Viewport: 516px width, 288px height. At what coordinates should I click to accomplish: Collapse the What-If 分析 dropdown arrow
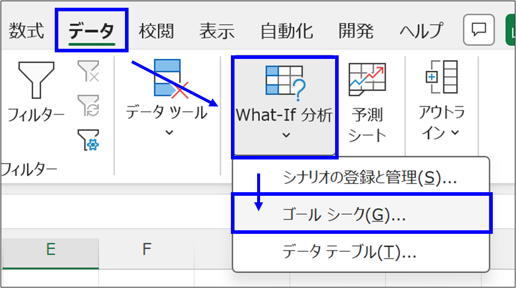pyautogui.click(x=285, y=136)
